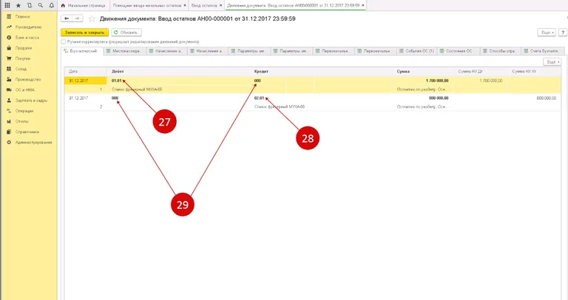This screenshot has width=568, height=300.
Task: Open Favorites star in top toolbar
Action: click(x=18, y=5)
